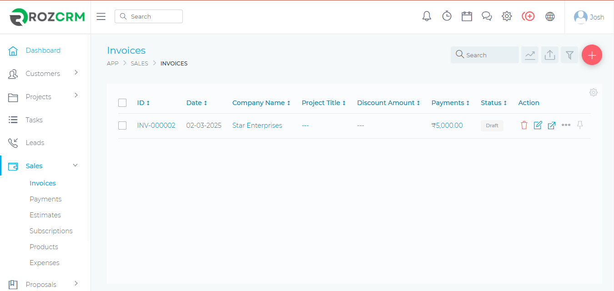Open the Star Enterprises company link
Image resolution: width=614 pixels, height=291 pixels.
[x=257, y=125]
